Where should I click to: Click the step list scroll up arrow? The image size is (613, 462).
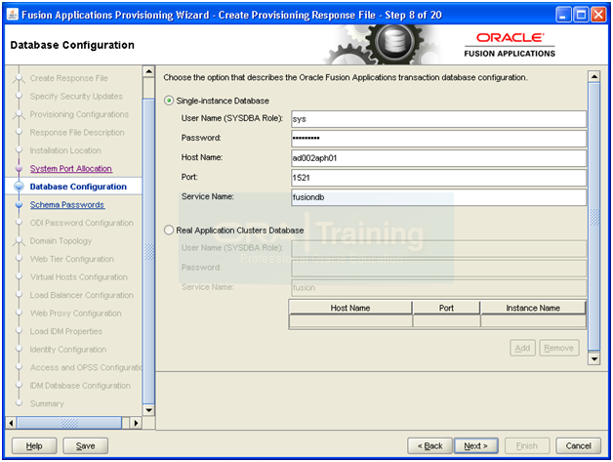point(148,71)
